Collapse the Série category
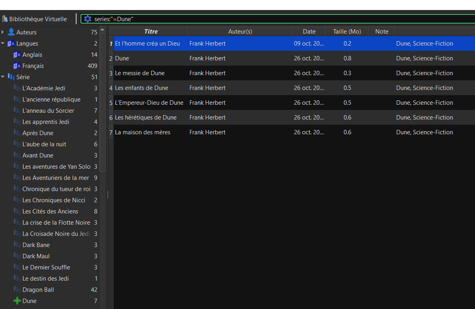This screenshot has height=309, width=475. (x=3, y=77)
